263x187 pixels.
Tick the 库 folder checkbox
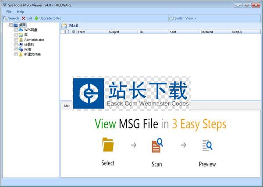click(x=16, y=35)
